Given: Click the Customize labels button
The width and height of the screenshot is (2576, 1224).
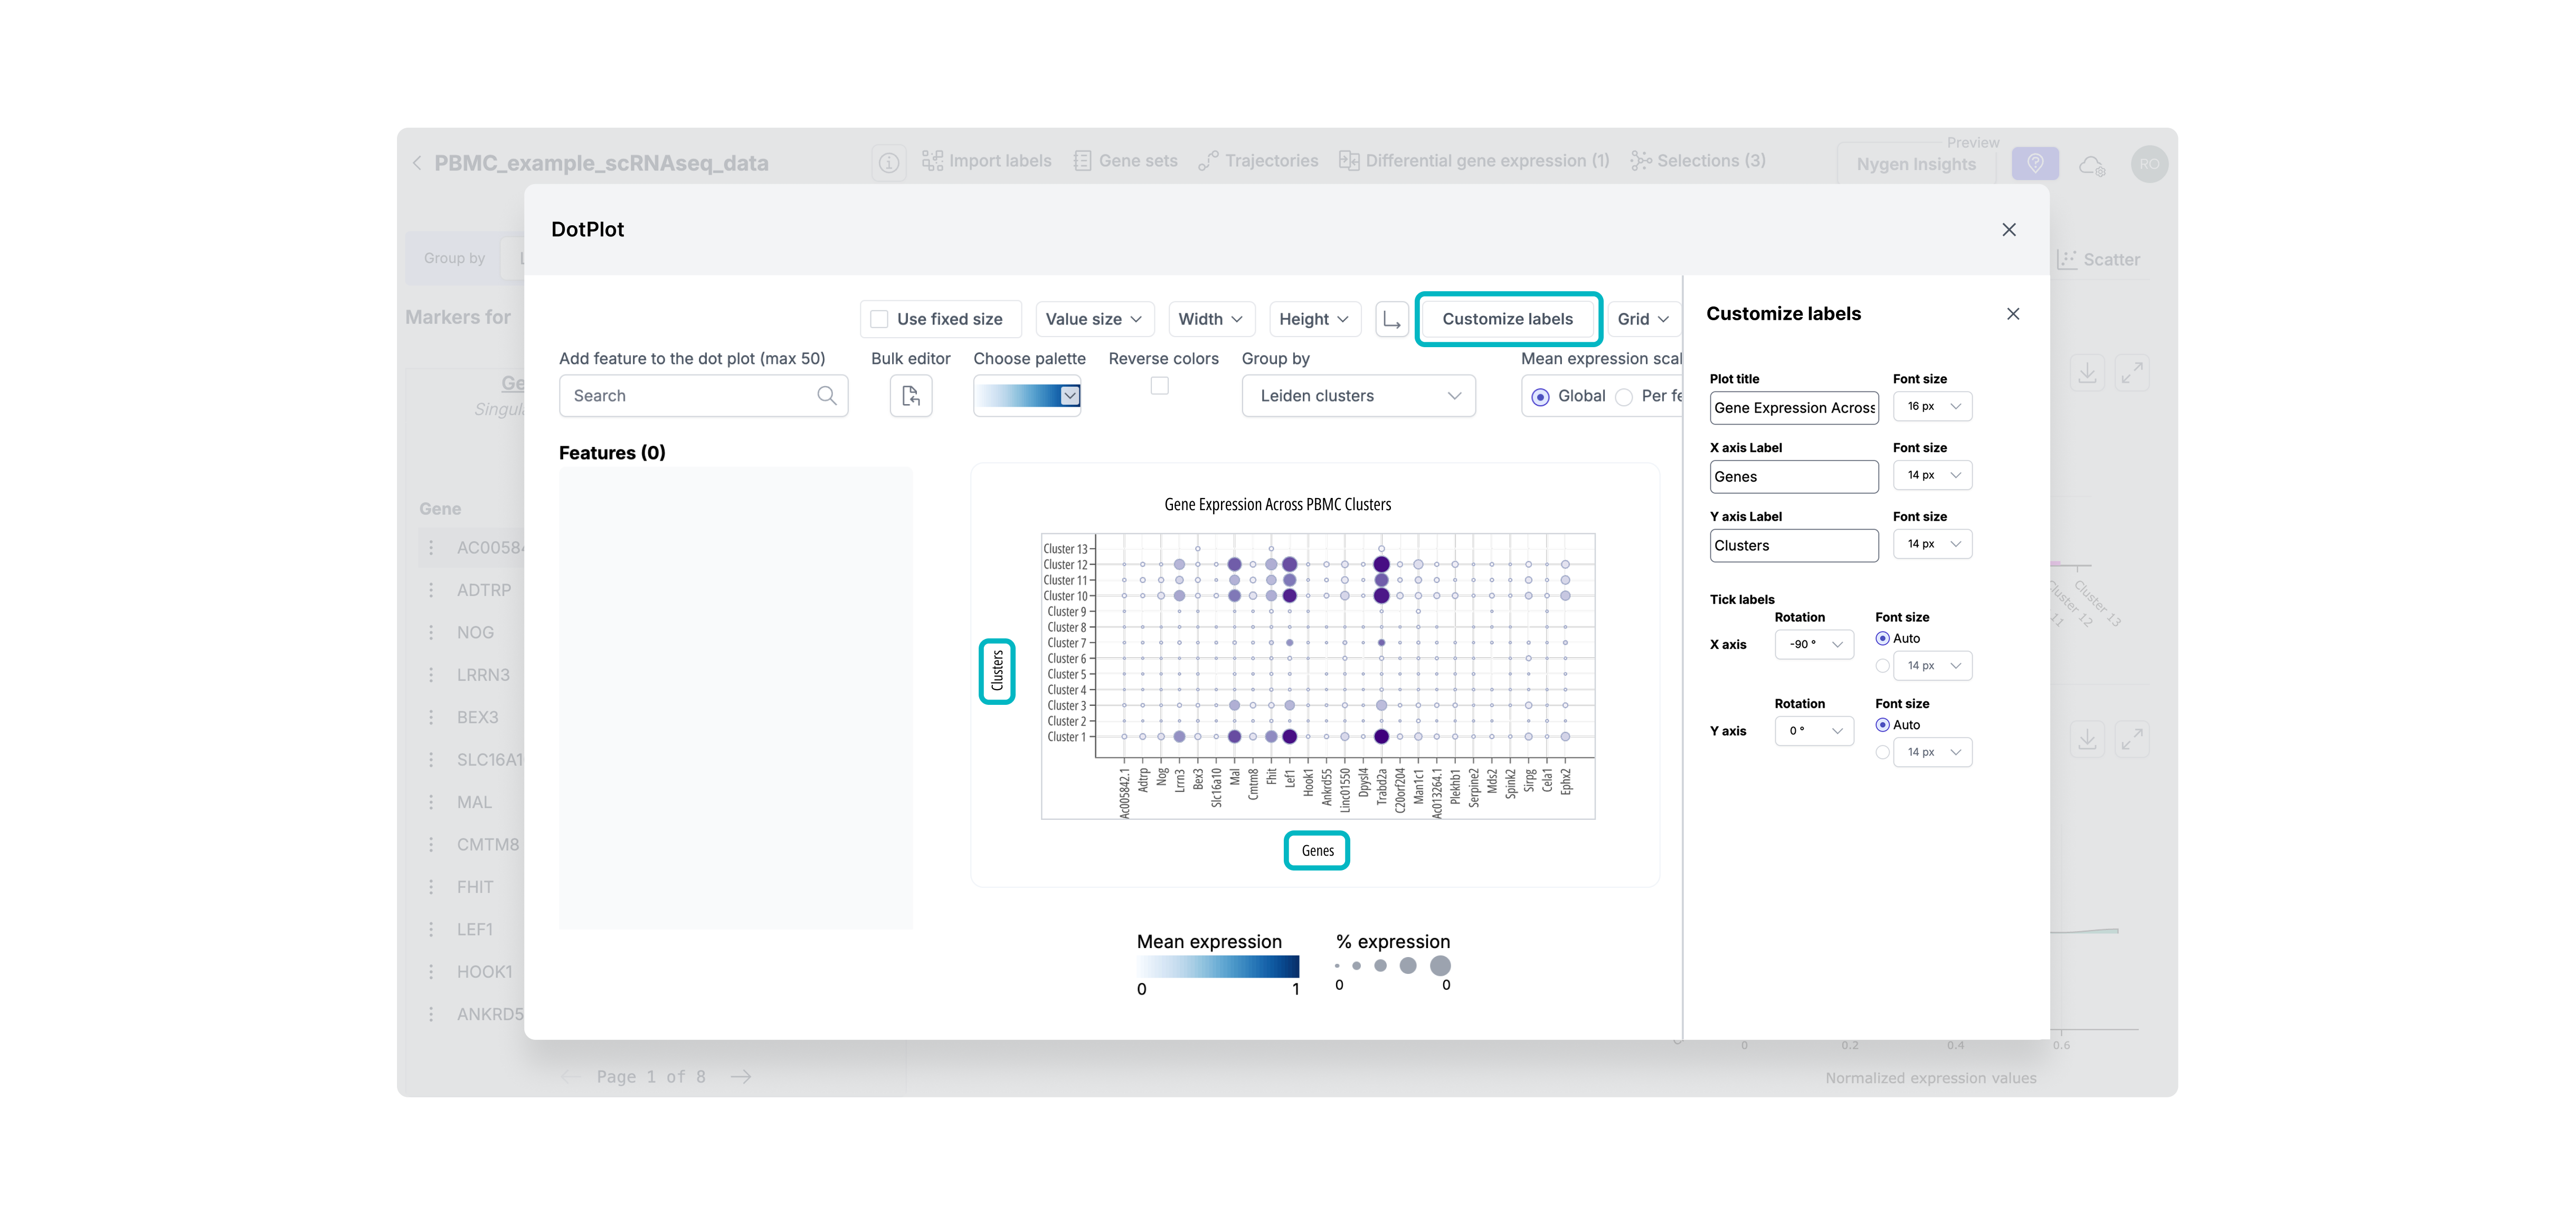Looking at the screenshot, I should point(1507,320).
